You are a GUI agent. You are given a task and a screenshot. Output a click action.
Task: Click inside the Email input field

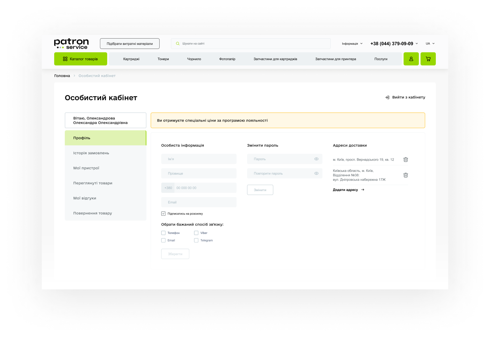[x=199, y=202]
